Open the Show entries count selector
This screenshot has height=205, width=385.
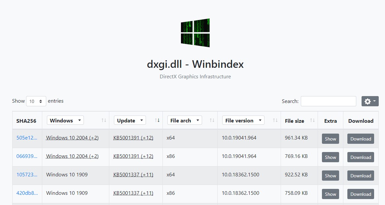(x=36, y=101)
